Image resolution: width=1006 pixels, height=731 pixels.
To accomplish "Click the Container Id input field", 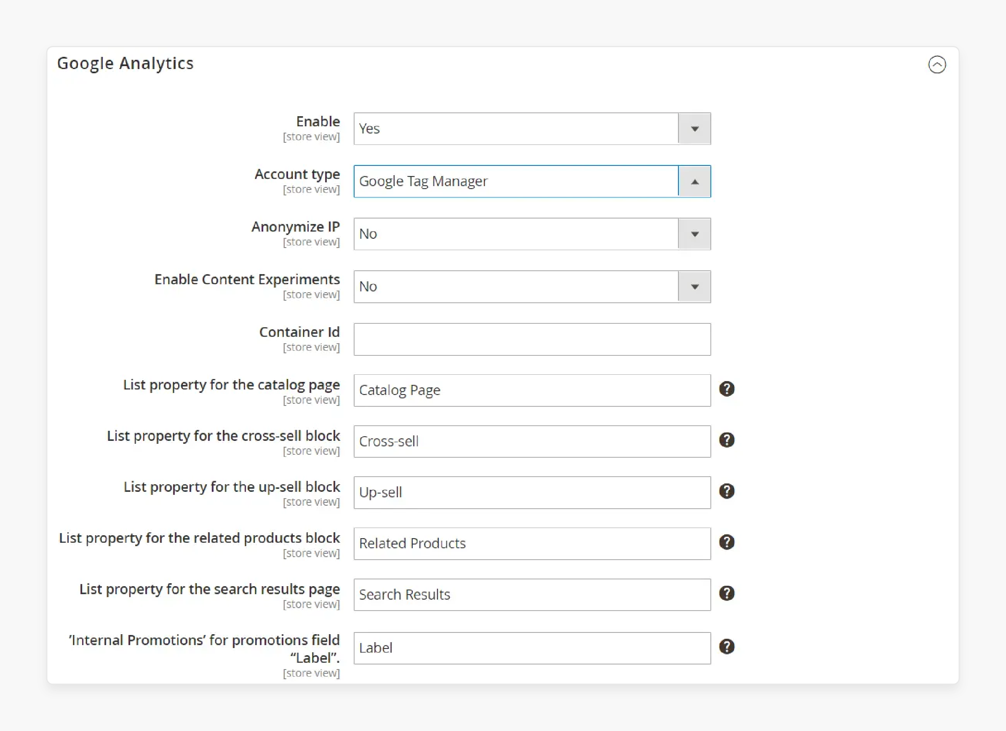I will point(532,339).
